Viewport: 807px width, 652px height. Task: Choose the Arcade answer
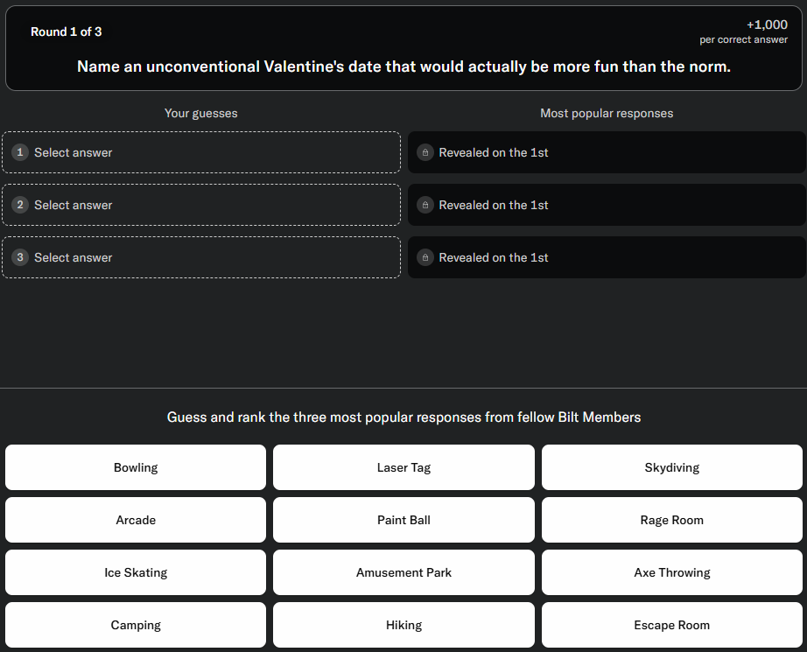[136, 520]
